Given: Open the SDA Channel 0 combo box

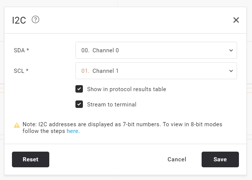Looking at the screenshot, I should point(156,50).
